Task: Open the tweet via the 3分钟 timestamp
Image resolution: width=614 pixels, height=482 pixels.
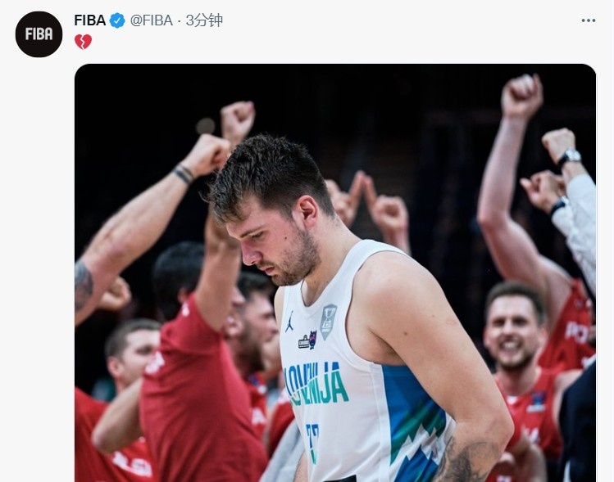Action: pos(204,20)
